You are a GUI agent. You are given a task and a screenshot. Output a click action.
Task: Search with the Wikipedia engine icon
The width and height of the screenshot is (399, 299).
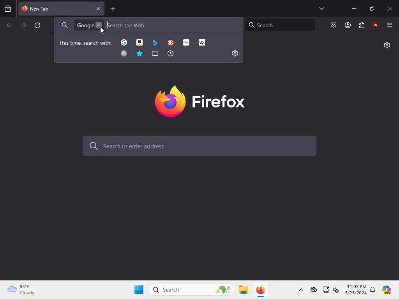tap(202, 42)
